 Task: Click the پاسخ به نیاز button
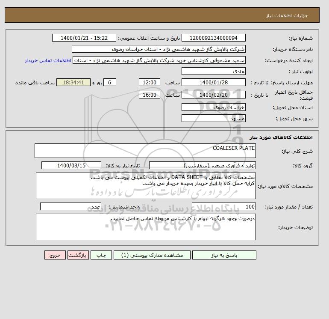pos(224,255)
